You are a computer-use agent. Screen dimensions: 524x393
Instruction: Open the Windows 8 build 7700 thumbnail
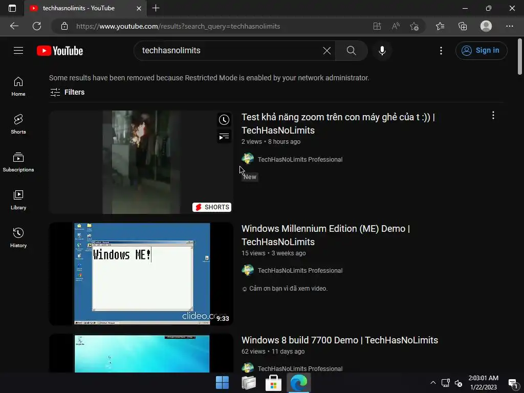click(x=141, y=353)
